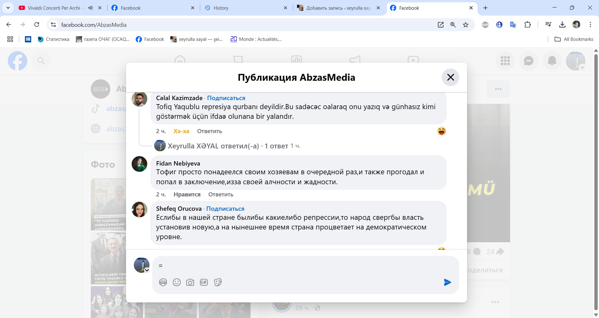Open the emoji picker in comment box
The height and width of the screenshot is (318, 599).
pos(177,282)
